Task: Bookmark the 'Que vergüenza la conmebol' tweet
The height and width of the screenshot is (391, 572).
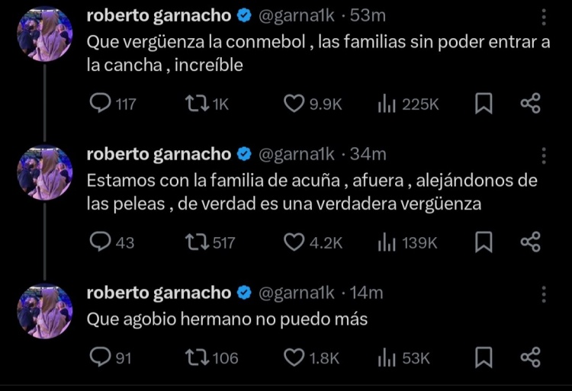Action: coord(484,104)
